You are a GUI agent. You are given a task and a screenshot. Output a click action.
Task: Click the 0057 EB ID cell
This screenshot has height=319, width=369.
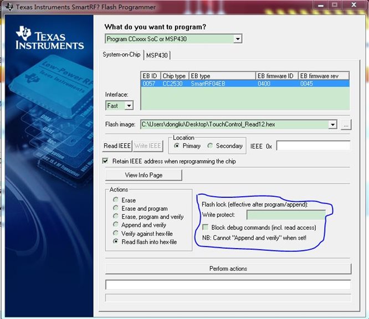pyautogui.click(x=148, y=84)
